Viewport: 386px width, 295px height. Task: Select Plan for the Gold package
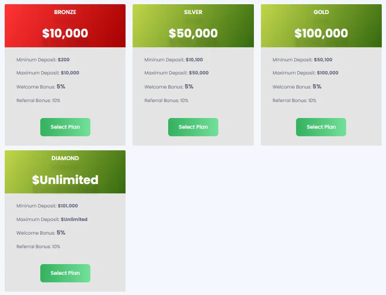[321, 127]
